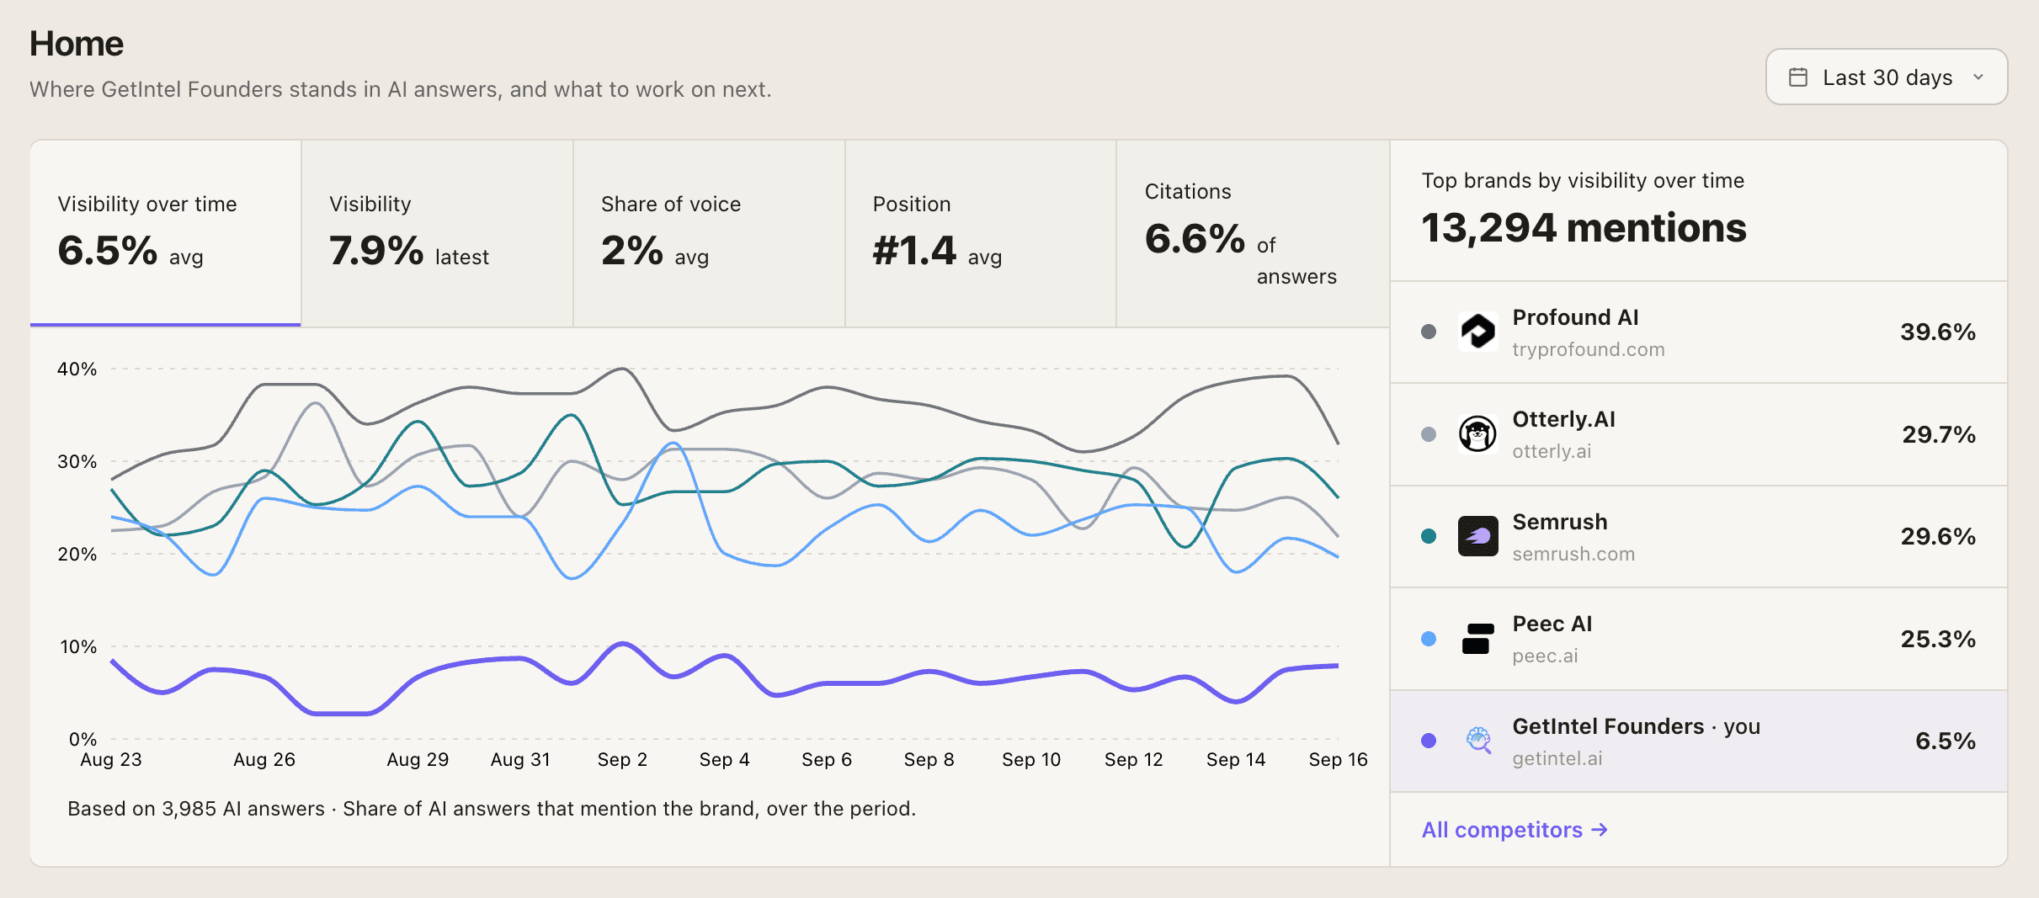Click the Aug 23 x-axis label

point(111,759)
